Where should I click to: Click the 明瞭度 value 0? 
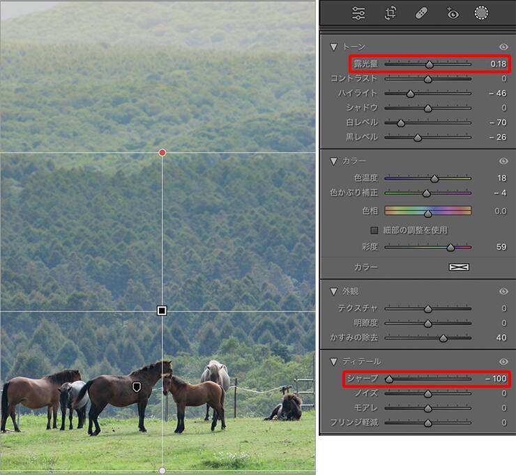(x=504, y=323)
